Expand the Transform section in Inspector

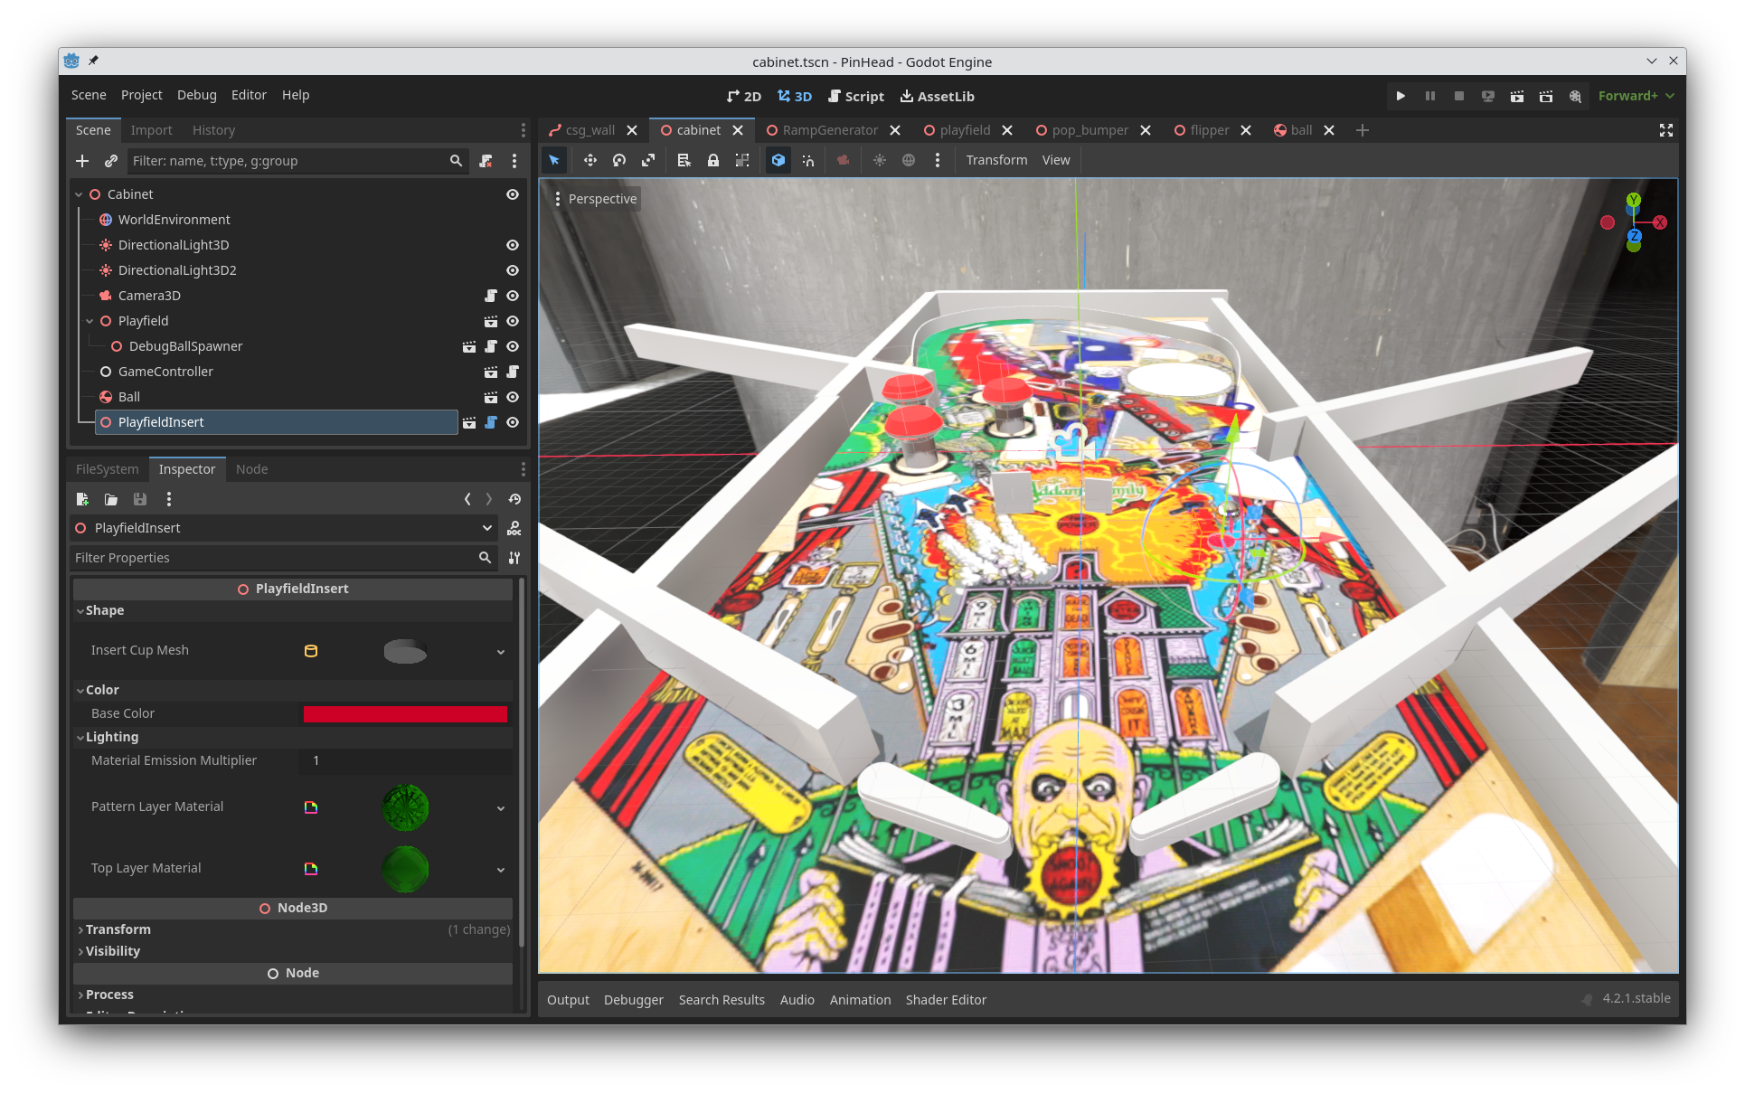(x=118, y=929)
